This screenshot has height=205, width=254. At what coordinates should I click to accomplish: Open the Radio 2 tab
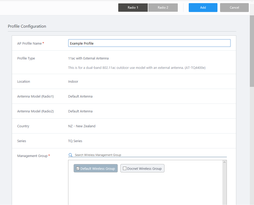tap(163, 8)
